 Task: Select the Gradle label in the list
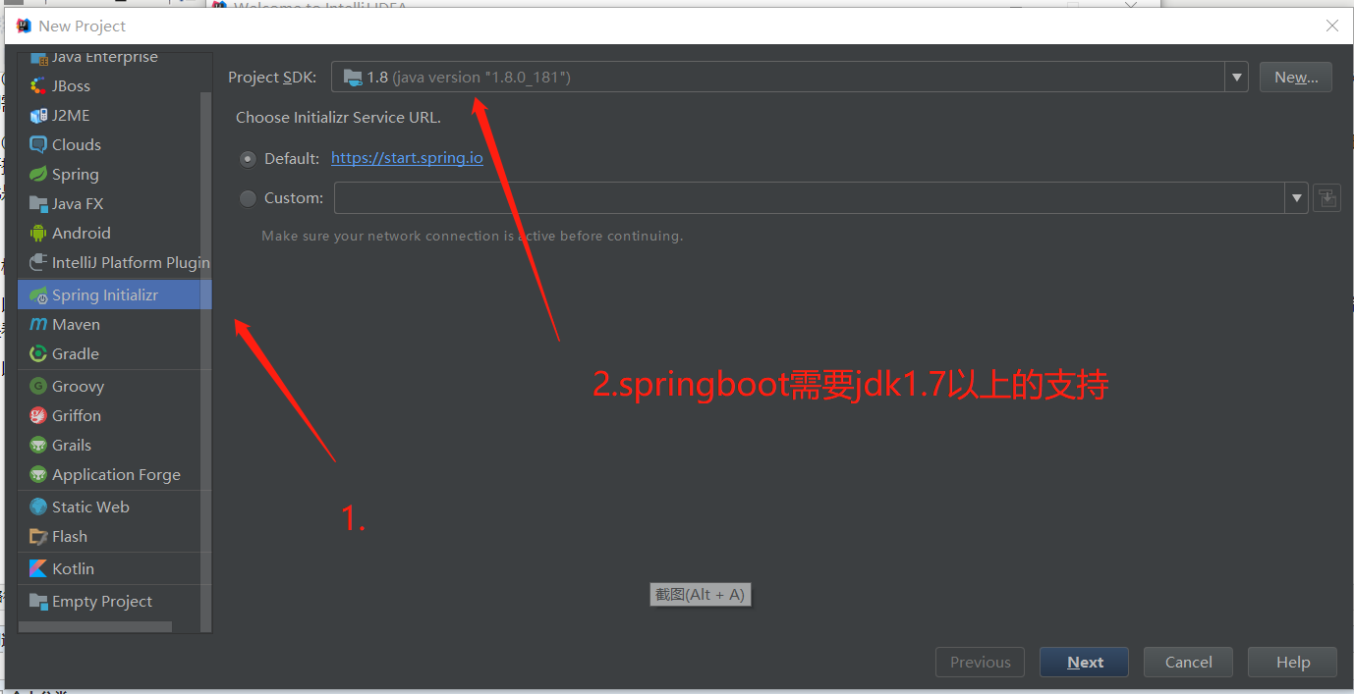pos(76,354)
